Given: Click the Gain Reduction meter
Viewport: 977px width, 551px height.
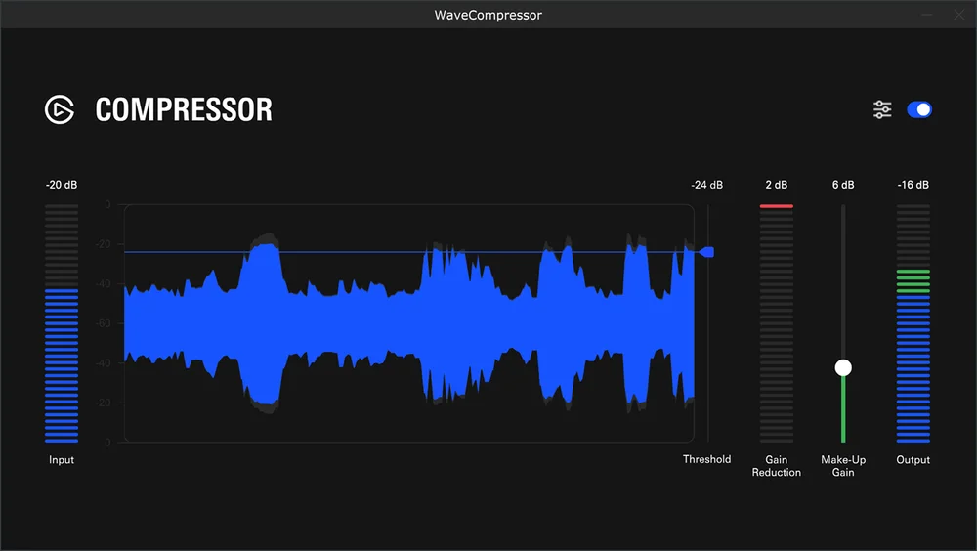Looking at the screenshot, I should pos(777,322).
